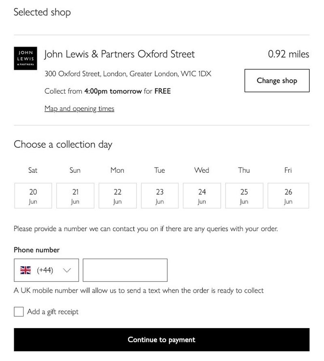Pick Thursday 25 Jun collection date
The width and height of the screenshot is (324, 361).
(244, 196)
